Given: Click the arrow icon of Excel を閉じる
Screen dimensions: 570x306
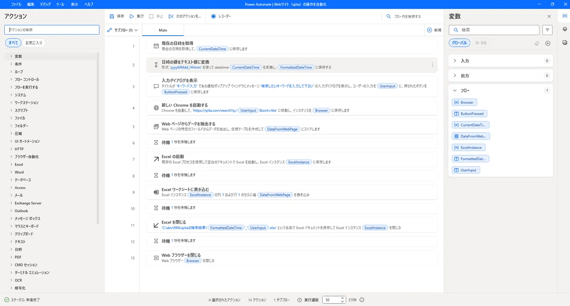Looking at the screenshot, I should [x=156, y=225].
